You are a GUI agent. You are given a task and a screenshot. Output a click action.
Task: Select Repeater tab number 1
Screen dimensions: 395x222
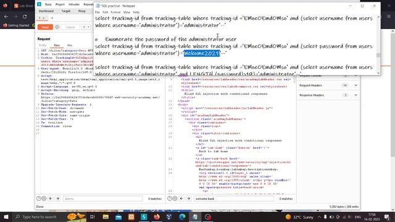tap(41, 18)
